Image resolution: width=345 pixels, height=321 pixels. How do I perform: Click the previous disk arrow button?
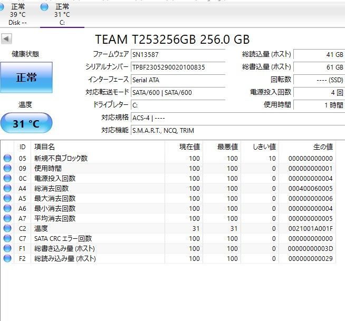pyautogui.click(x=6, y=39)
